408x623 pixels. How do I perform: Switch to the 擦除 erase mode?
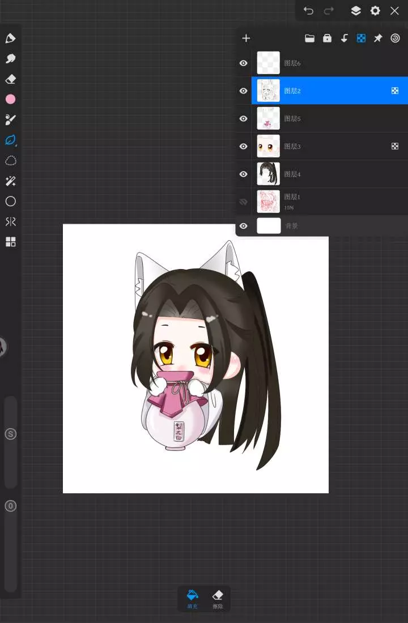pos(218,599)
